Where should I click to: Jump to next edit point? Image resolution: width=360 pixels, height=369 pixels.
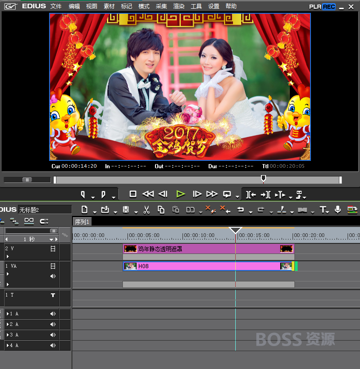[266, 195]
